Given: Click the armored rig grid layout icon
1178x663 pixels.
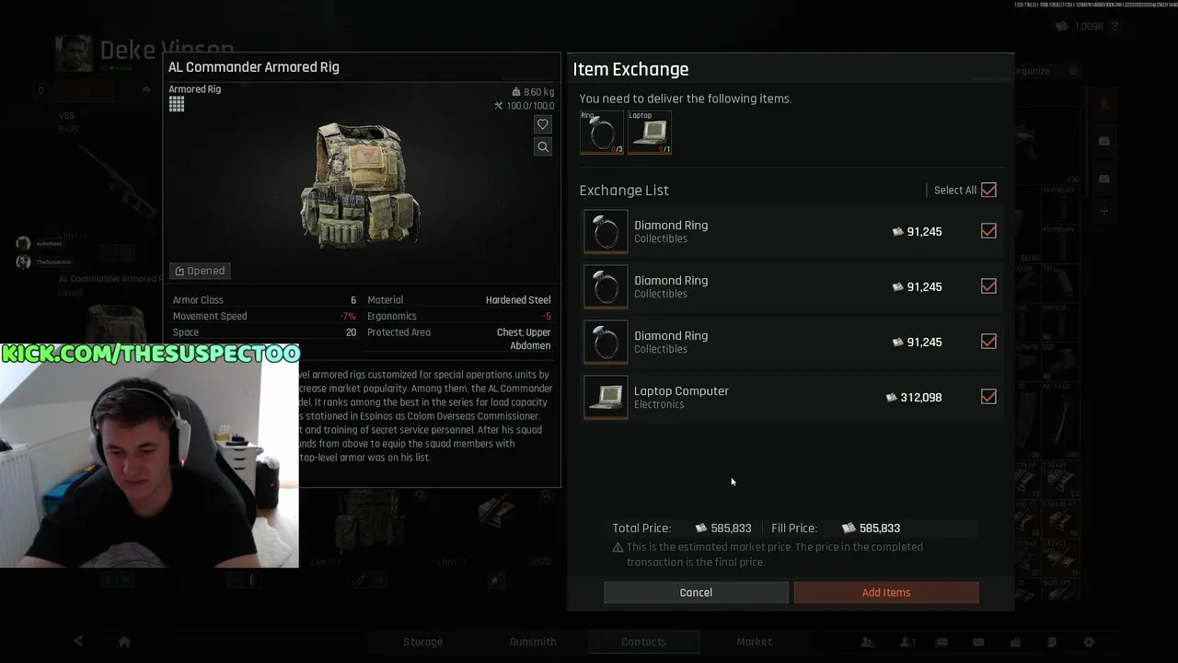Looking at the screenshot, I should click(177, 104).
